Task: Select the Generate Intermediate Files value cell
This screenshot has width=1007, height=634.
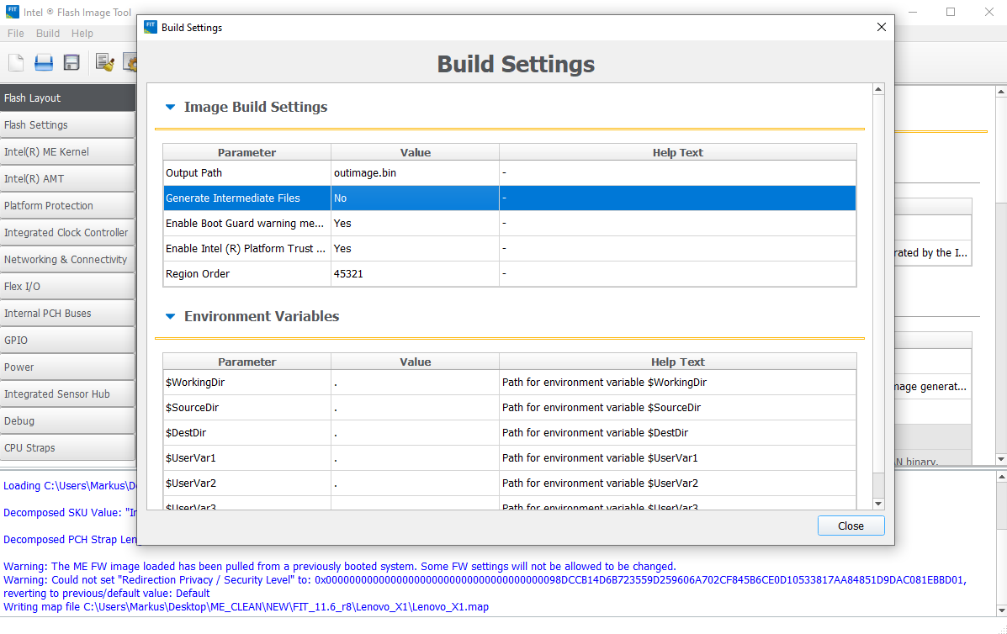Action: [415, 198]
